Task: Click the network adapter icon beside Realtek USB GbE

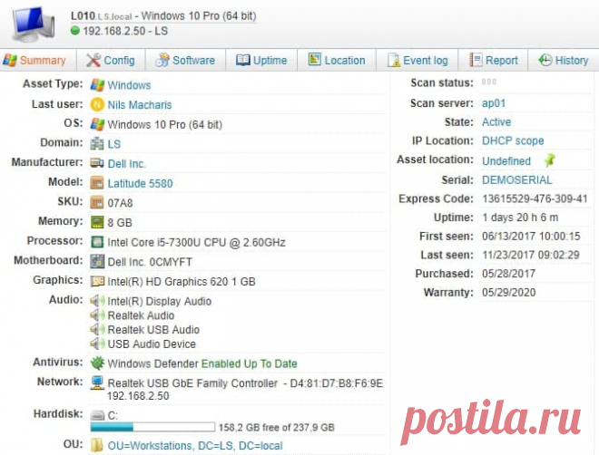Action: (x=97, y=382)
